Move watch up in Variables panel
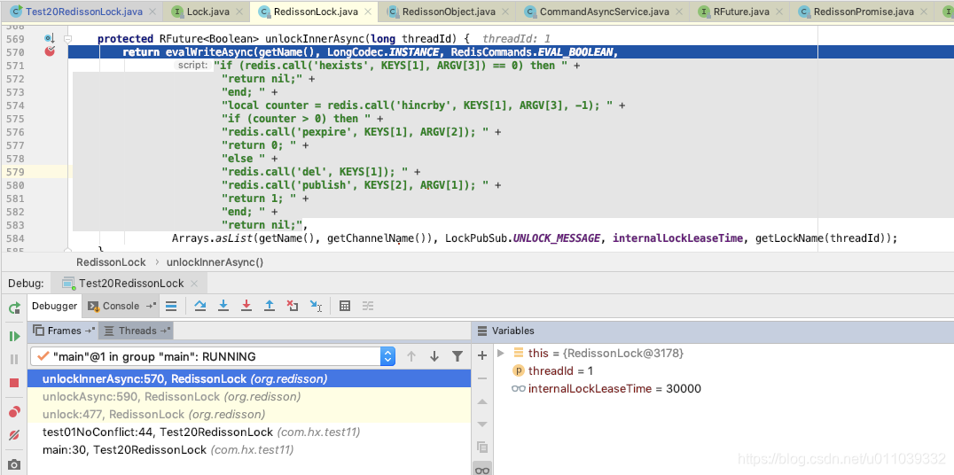Screen dimensions: 954x475 482,402
